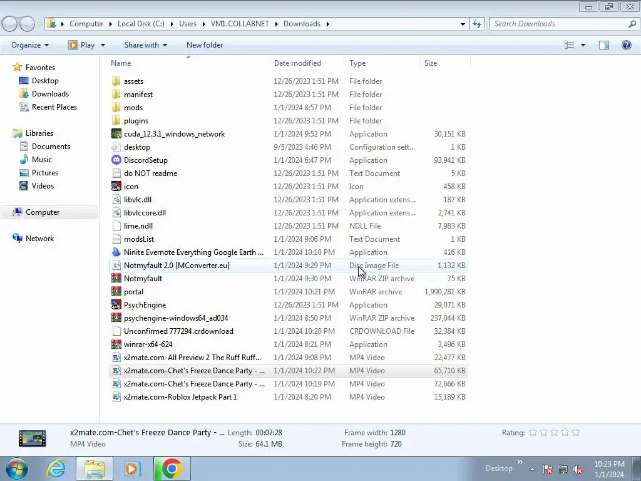Open Windows Media Player from the taskbar

pyautogui.click(x=133, y=468)
